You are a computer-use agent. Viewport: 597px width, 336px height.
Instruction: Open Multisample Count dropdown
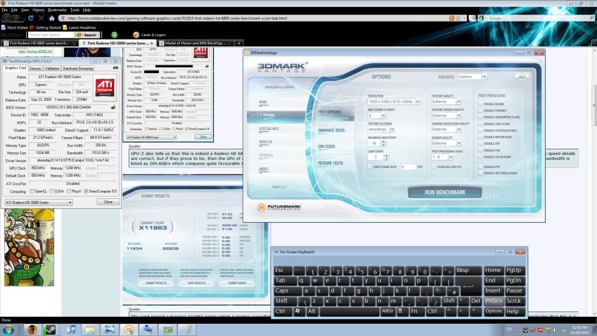(383, 116)
